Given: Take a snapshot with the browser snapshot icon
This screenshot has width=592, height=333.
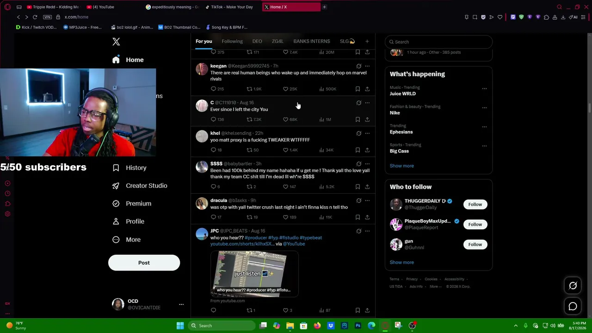Looking at the screenshot, I should pos(475,17).
